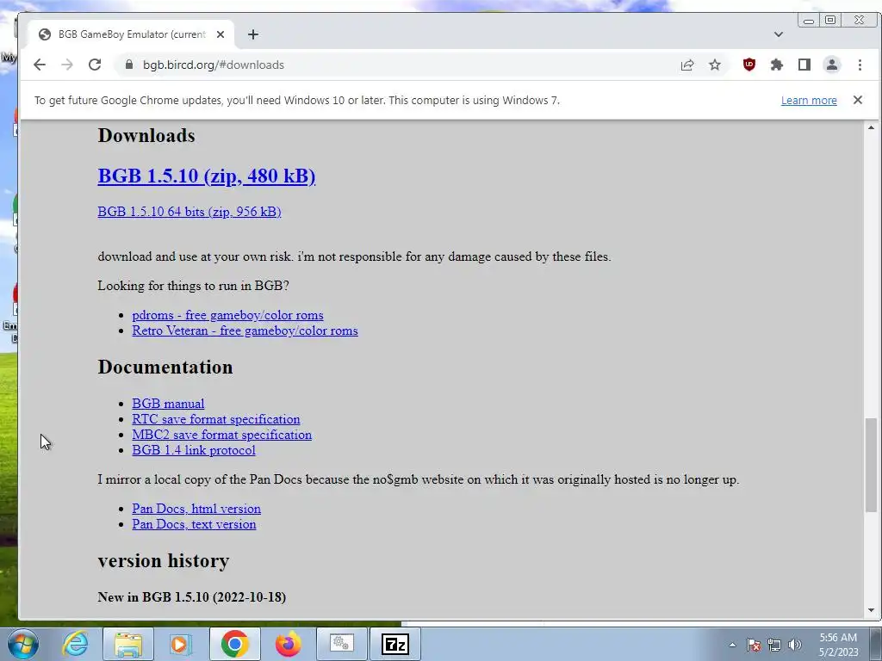
Task: Open the Action Center flag icon
Action: point(753,645)
